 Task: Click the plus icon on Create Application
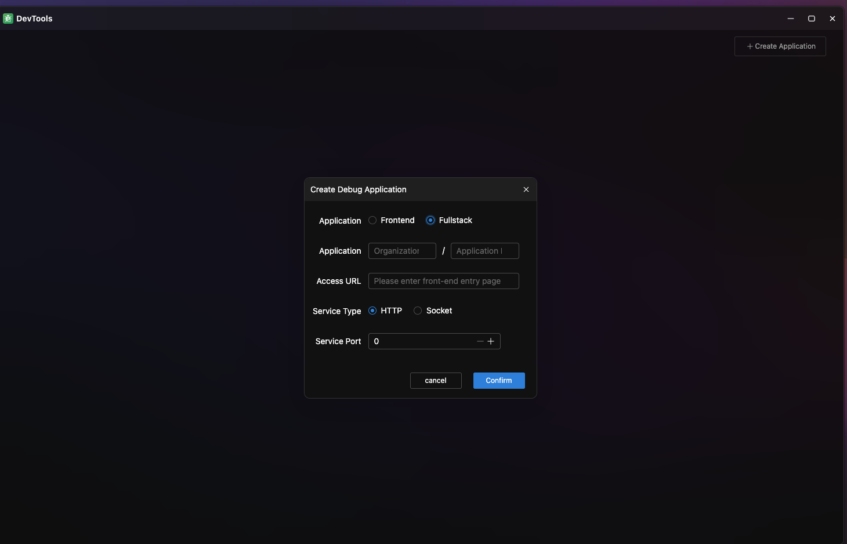coord(749,46)
